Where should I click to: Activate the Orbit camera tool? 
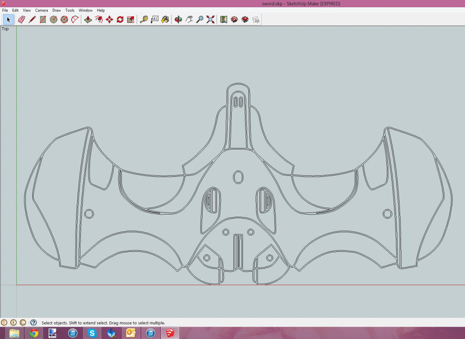[178, 20]
